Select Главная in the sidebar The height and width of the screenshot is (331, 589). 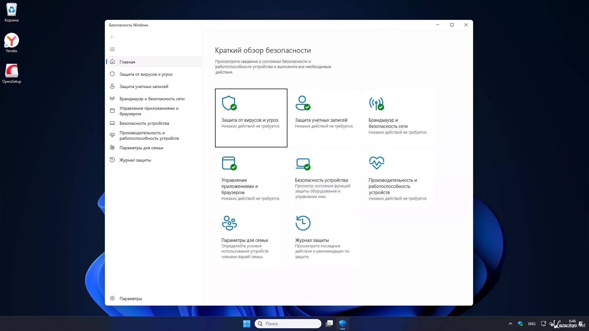[127, 62]
